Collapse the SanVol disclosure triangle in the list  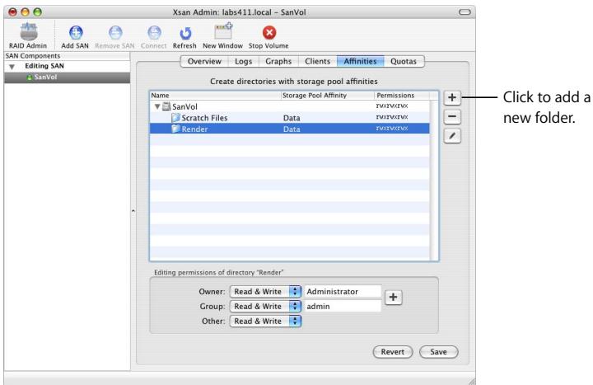157,106
